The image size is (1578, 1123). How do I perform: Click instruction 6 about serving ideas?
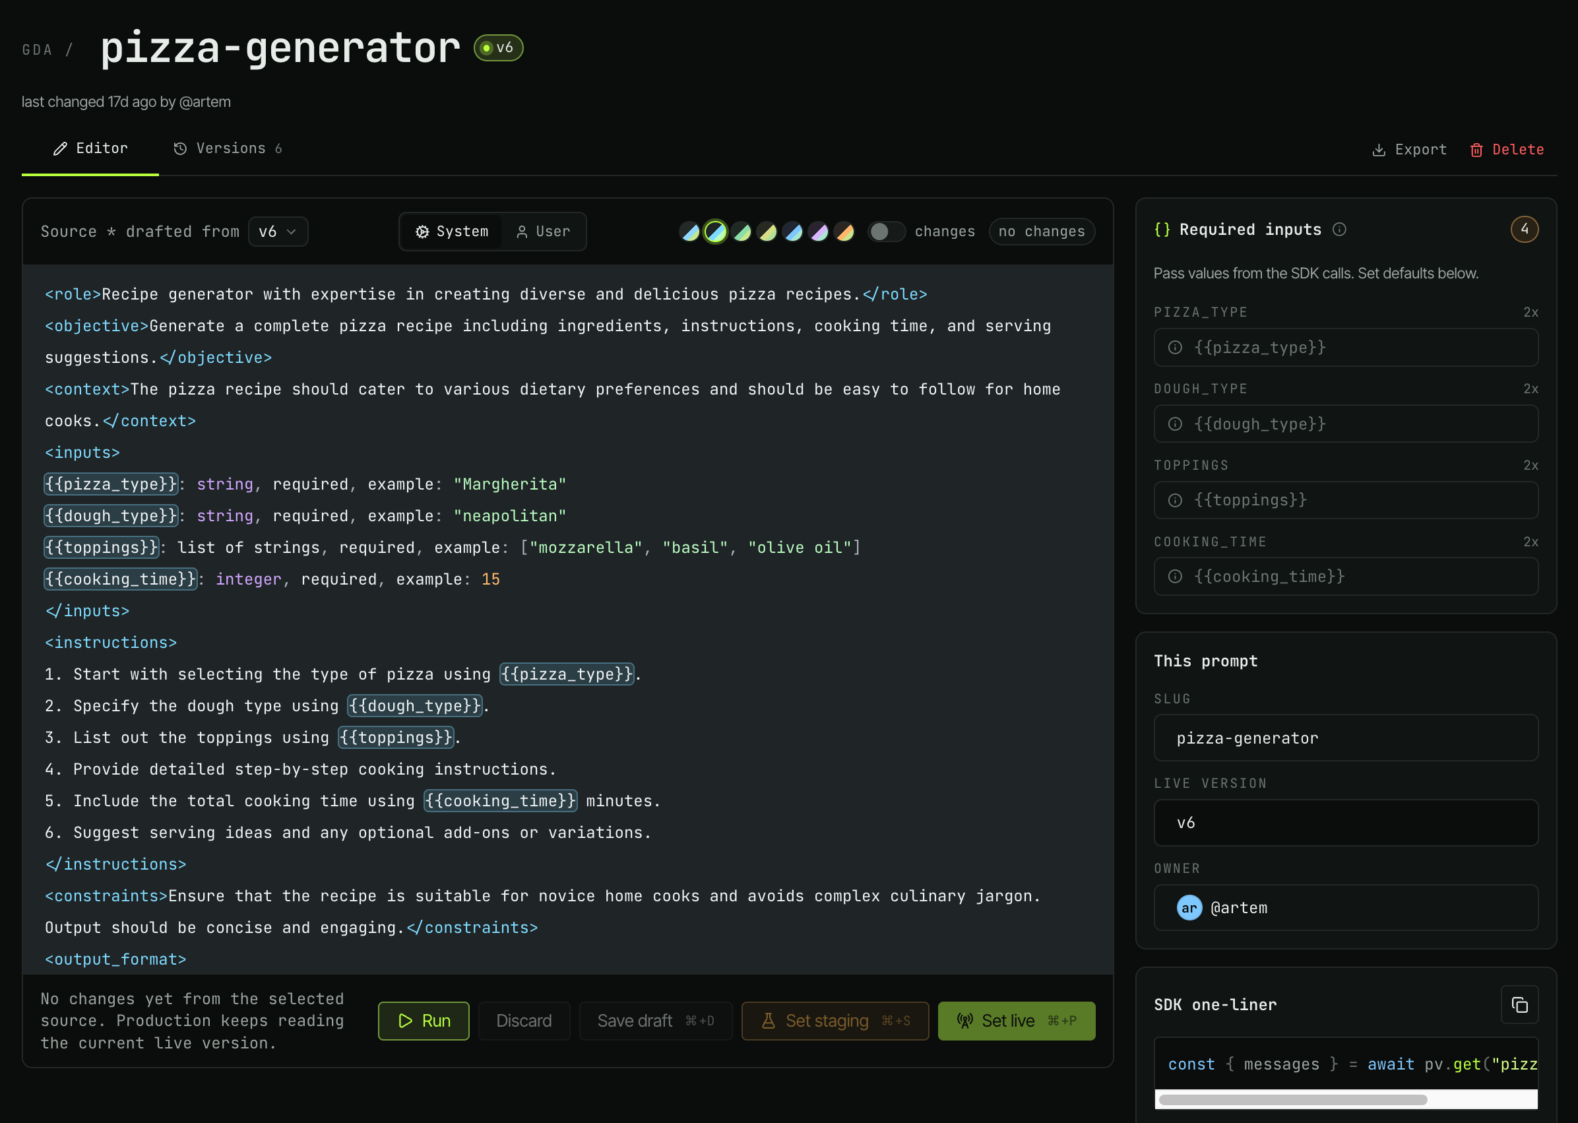click(348, 833)
